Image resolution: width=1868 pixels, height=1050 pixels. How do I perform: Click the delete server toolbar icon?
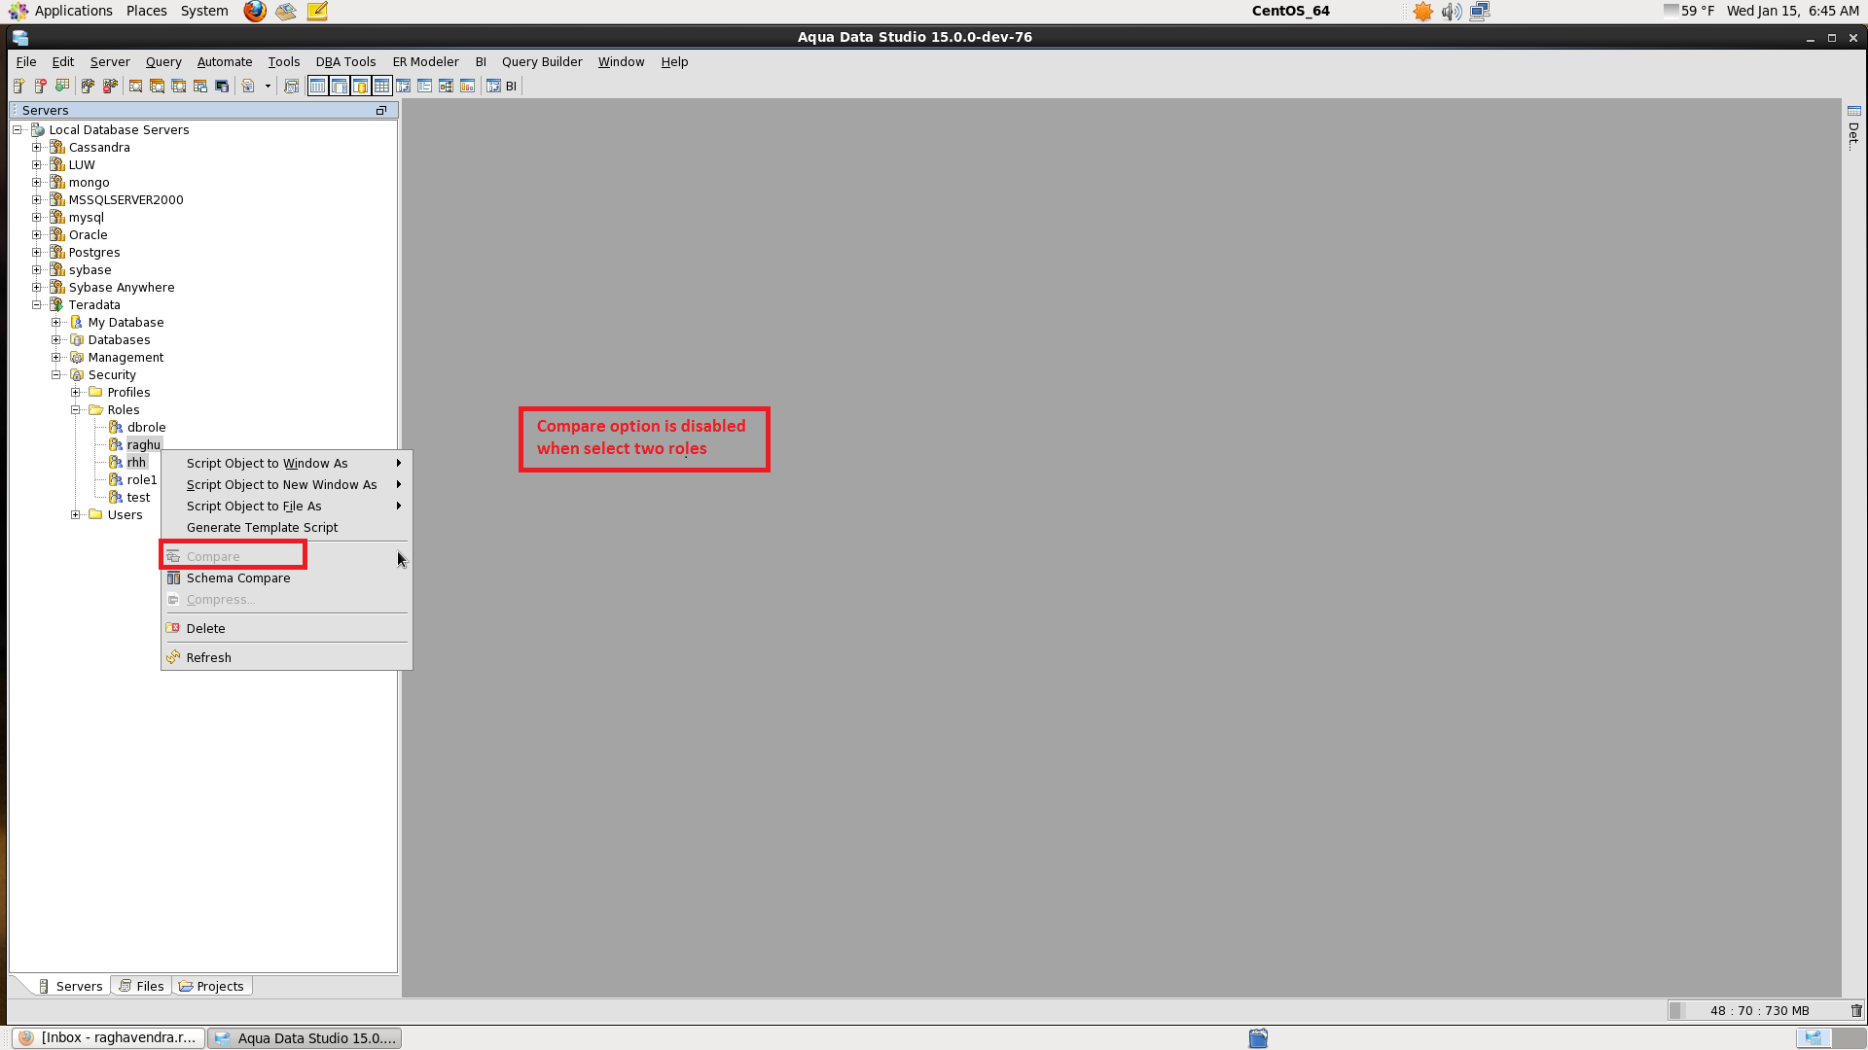click(41, 87)
